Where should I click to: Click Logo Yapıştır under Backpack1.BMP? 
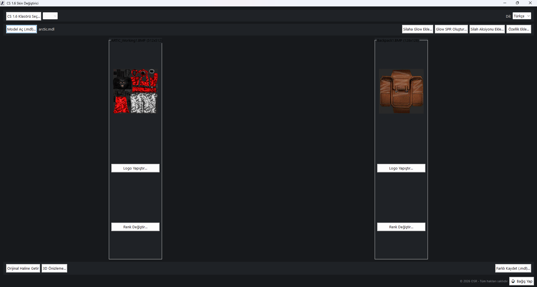[401, 168]
